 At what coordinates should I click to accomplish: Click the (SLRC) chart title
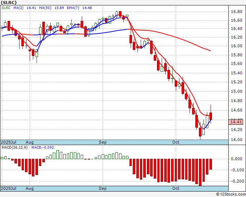9,3
